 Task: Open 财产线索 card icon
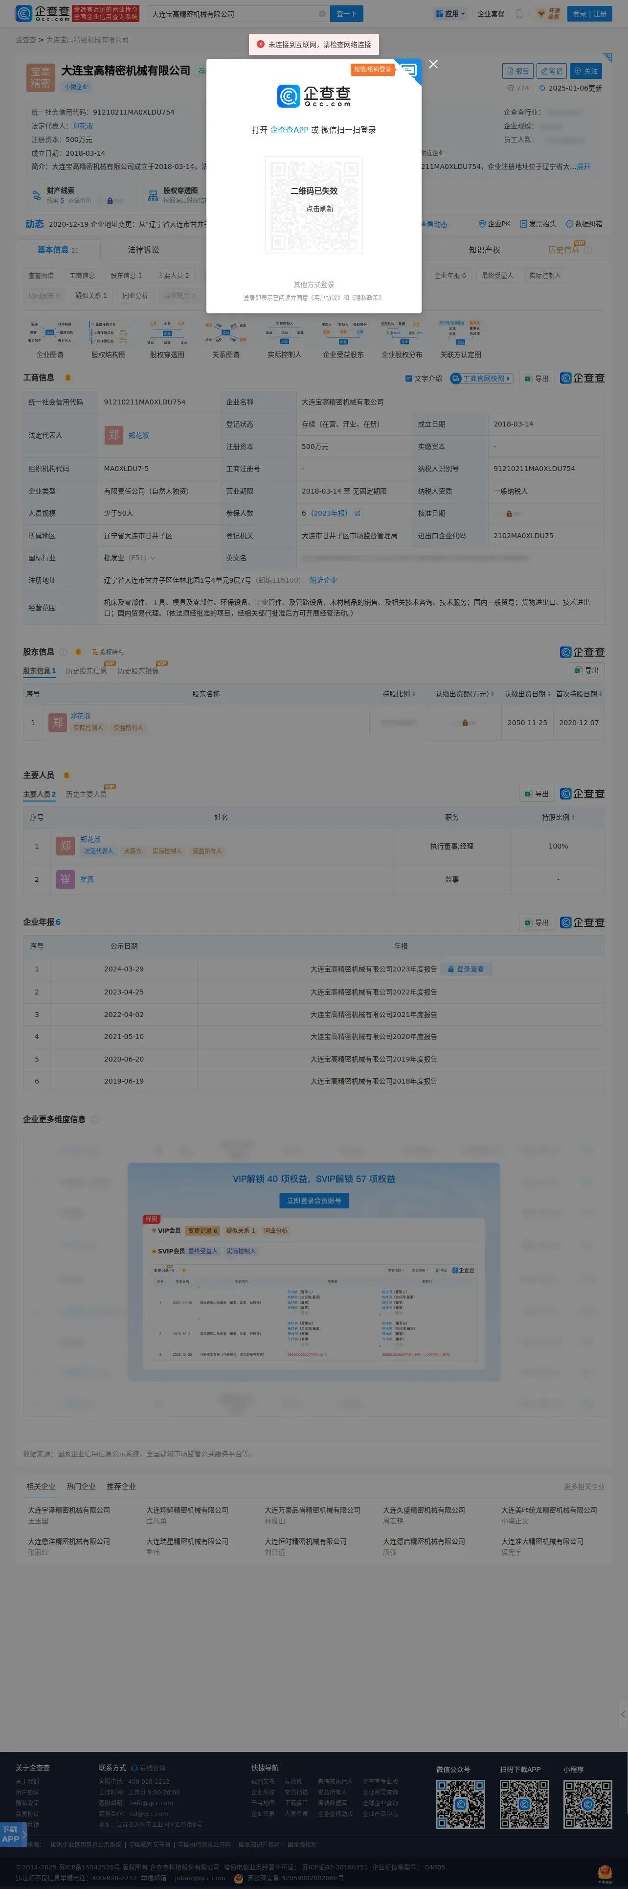coord(36,195)
